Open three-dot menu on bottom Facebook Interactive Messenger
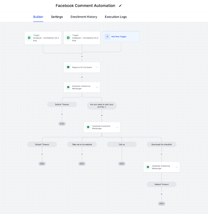This screenshot has width=208, height=214. coord(177,167)
